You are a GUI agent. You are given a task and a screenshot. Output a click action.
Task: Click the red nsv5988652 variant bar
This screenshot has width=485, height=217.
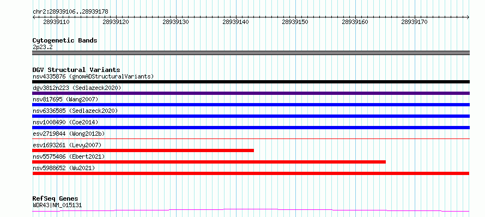tap(251, 173)
